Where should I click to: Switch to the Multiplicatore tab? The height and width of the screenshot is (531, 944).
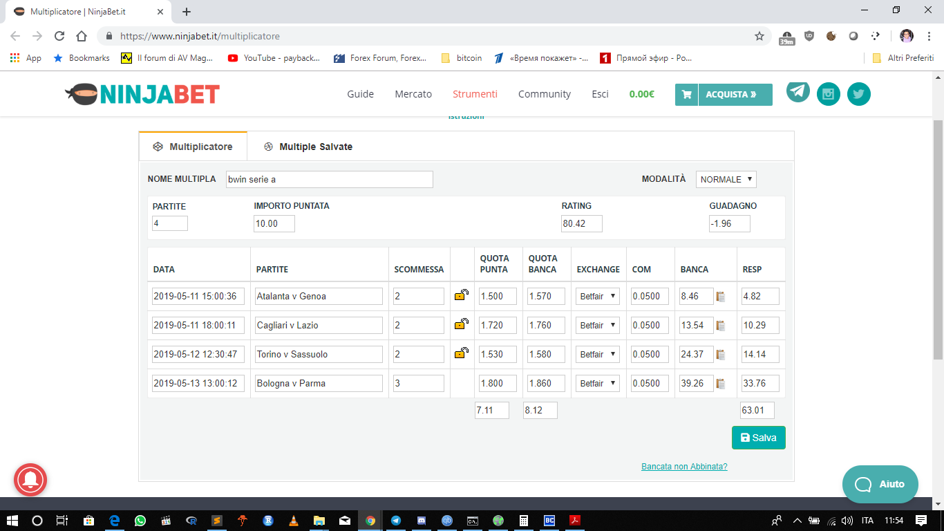193,147
